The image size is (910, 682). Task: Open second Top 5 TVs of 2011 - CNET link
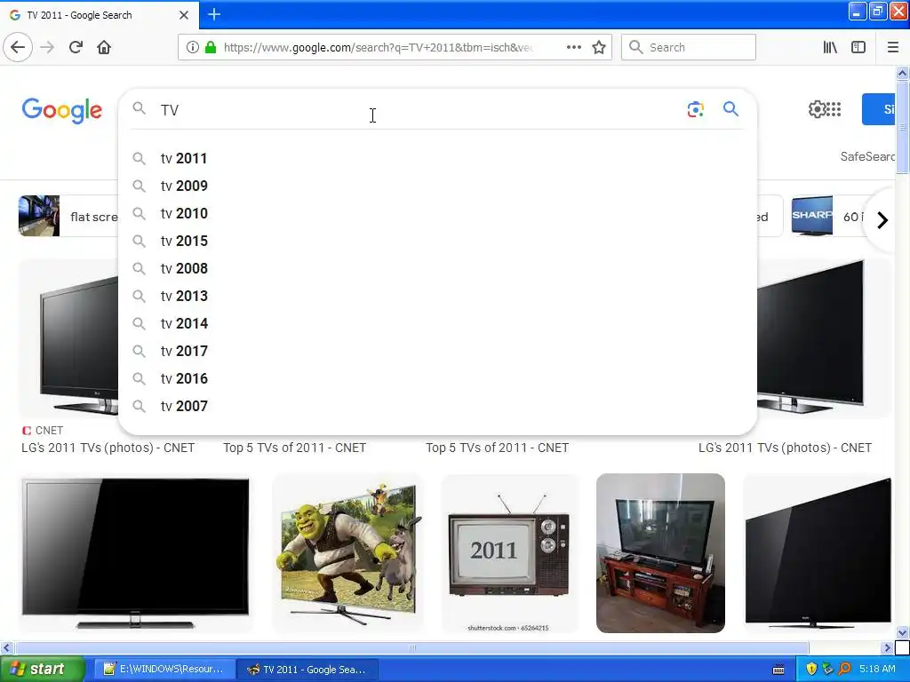coord(498,448)
